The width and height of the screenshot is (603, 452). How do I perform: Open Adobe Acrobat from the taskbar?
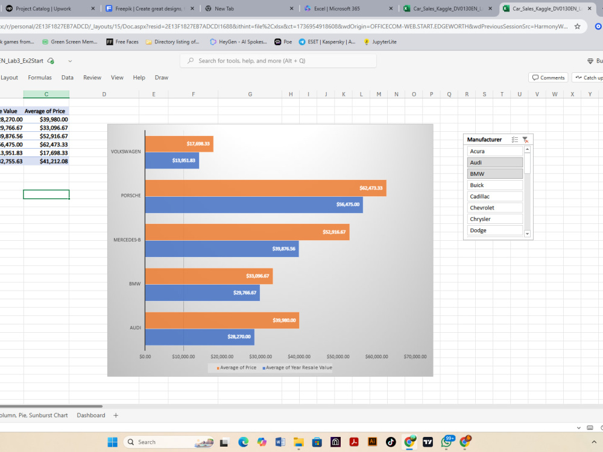[354, 442]
